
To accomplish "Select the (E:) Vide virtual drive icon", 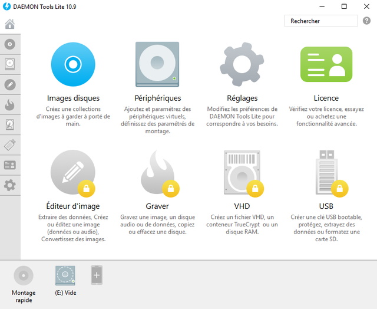I will (x=65, y=275).
